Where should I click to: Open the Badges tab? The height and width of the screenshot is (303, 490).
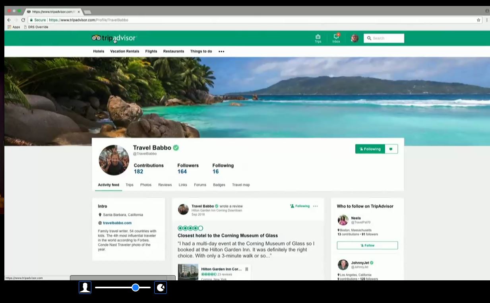(219, 185)
